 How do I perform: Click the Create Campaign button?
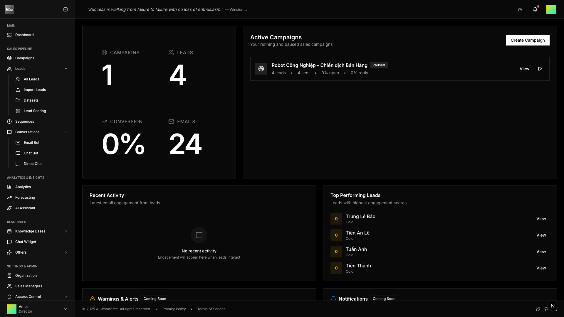click(527, 40)
